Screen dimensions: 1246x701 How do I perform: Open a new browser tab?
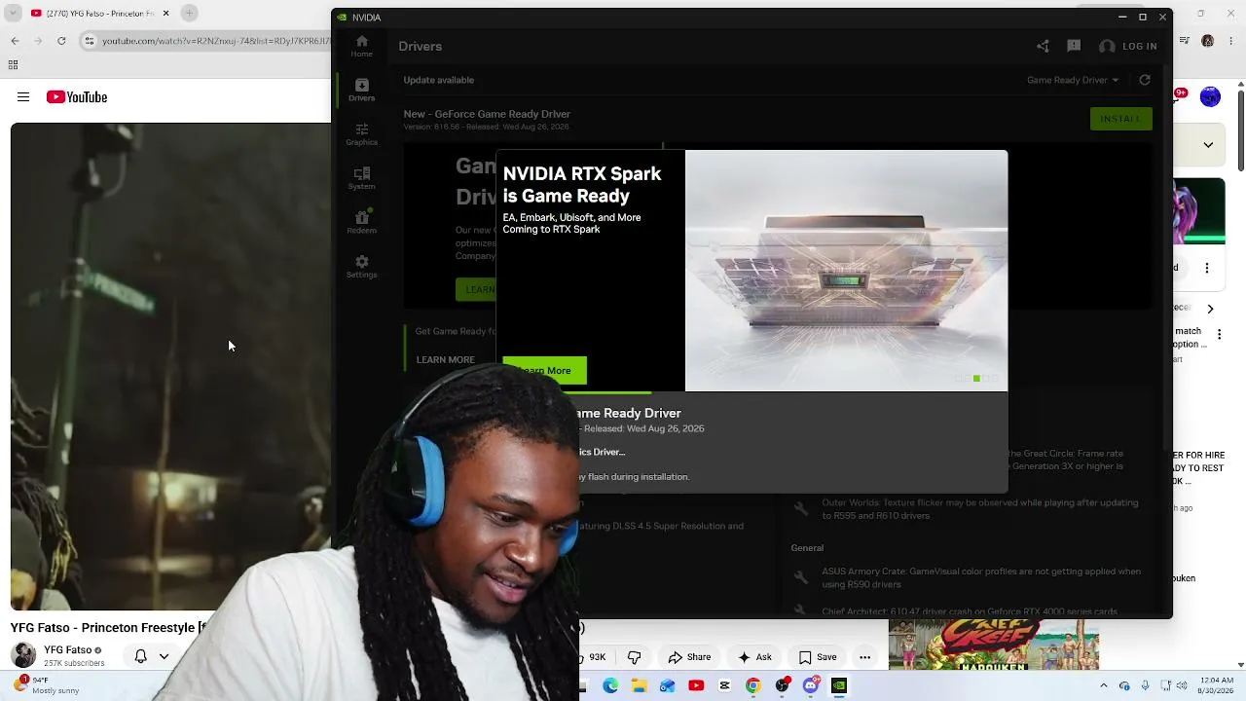190,13
